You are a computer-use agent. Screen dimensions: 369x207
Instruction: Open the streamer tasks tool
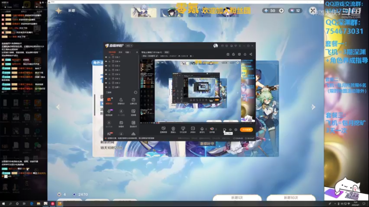(x=133, y=101)
